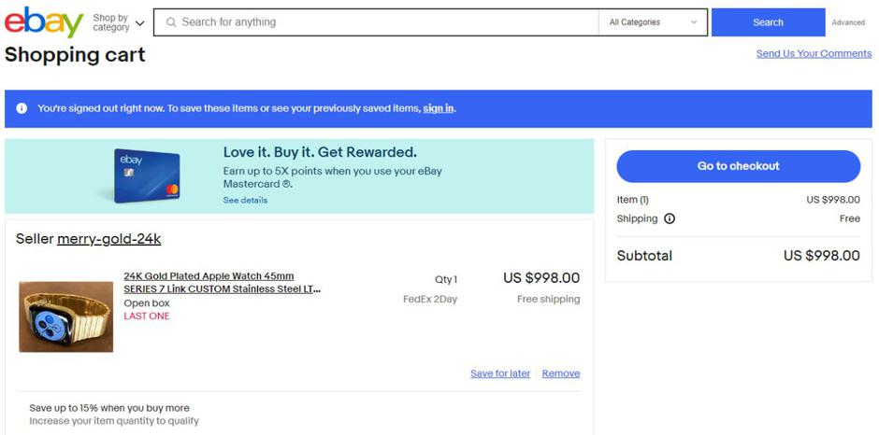879x435 pixels.
Task: Expand the Shop by category menu
Action: pos(119,22)
